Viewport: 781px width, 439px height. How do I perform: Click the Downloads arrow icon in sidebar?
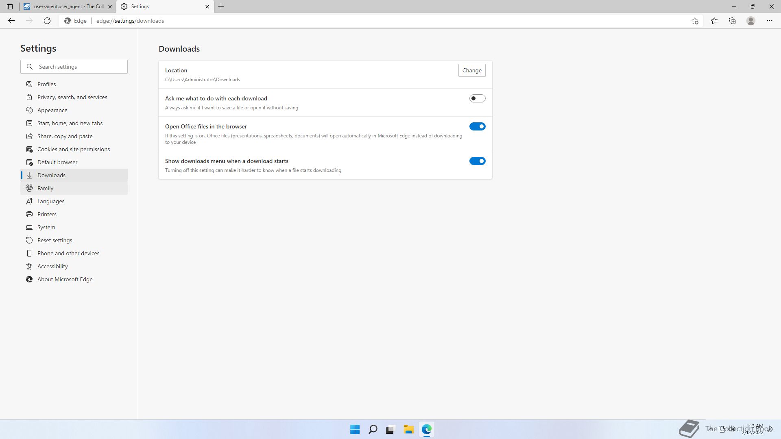tap(29, 175)
